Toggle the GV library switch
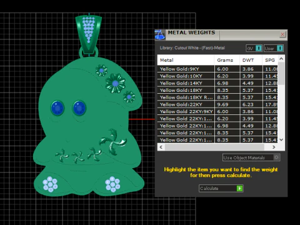The image size is (300, 225). coord(254,48)
